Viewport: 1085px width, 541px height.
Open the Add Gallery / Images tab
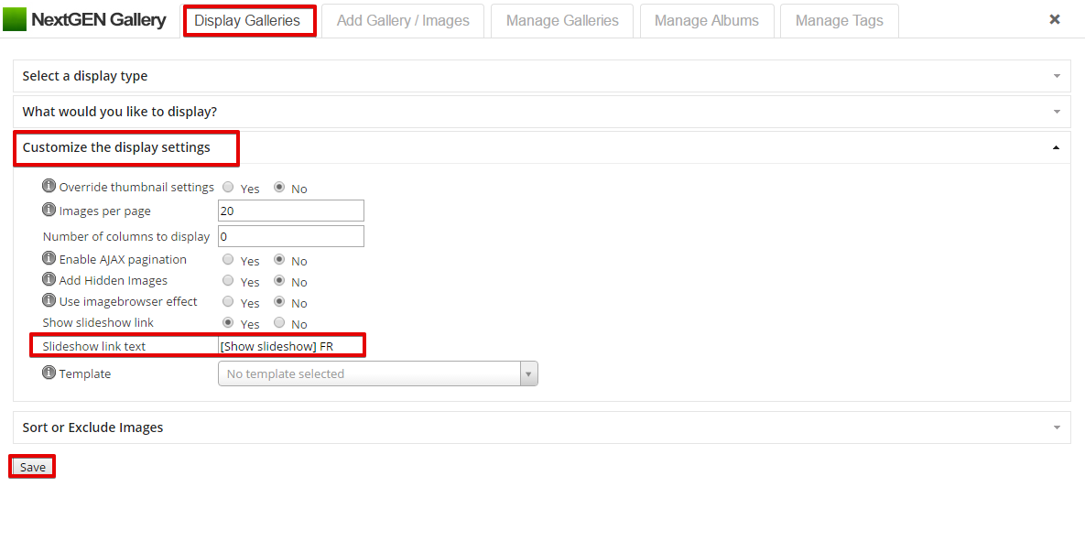click(x=403, y=21)
